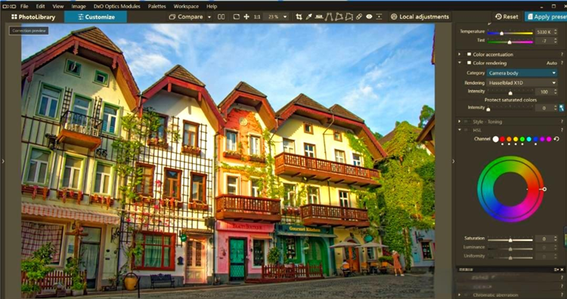Viewport: 567px width, 299px height.
Task: Activate the Horizon leveling tool
Action: point(319,17)
